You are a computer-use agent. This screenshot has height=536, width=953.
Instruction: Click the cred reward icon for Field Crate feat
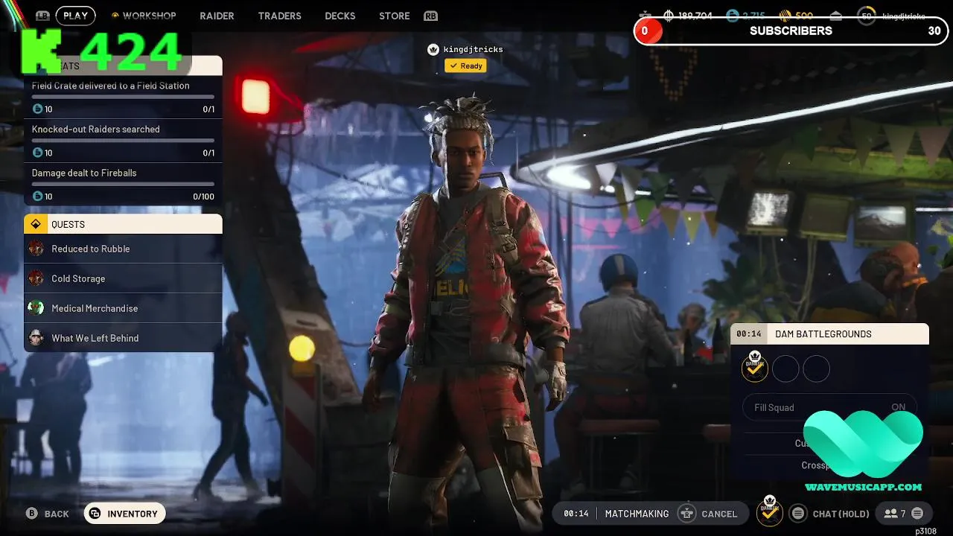[37, 109]
